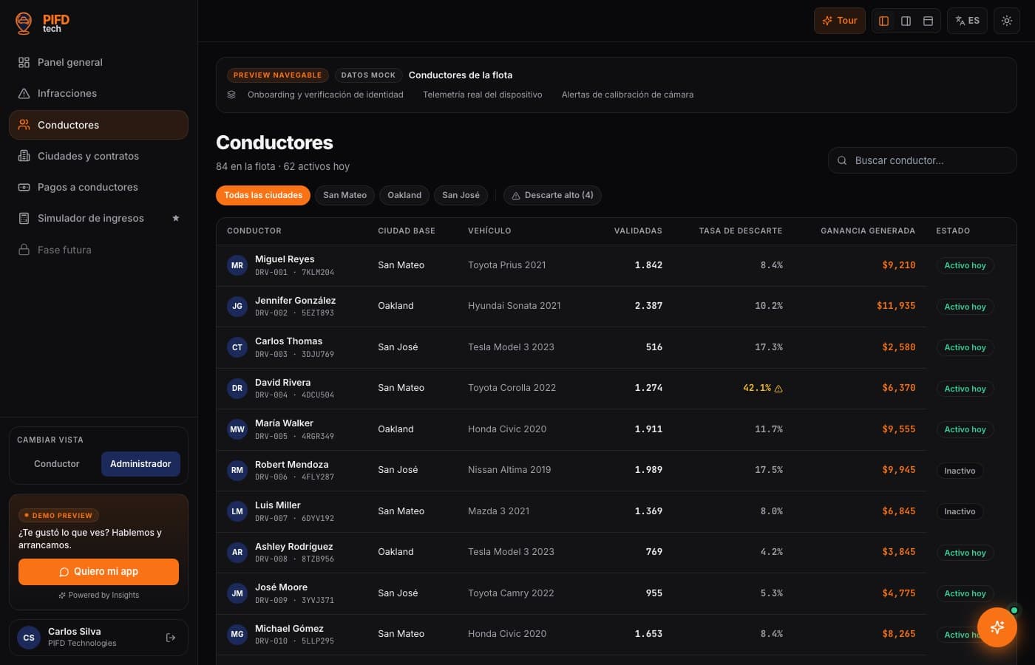Filter drivers by Oakland
Viewport: 1035px width, 665px height.
point(404,195)
